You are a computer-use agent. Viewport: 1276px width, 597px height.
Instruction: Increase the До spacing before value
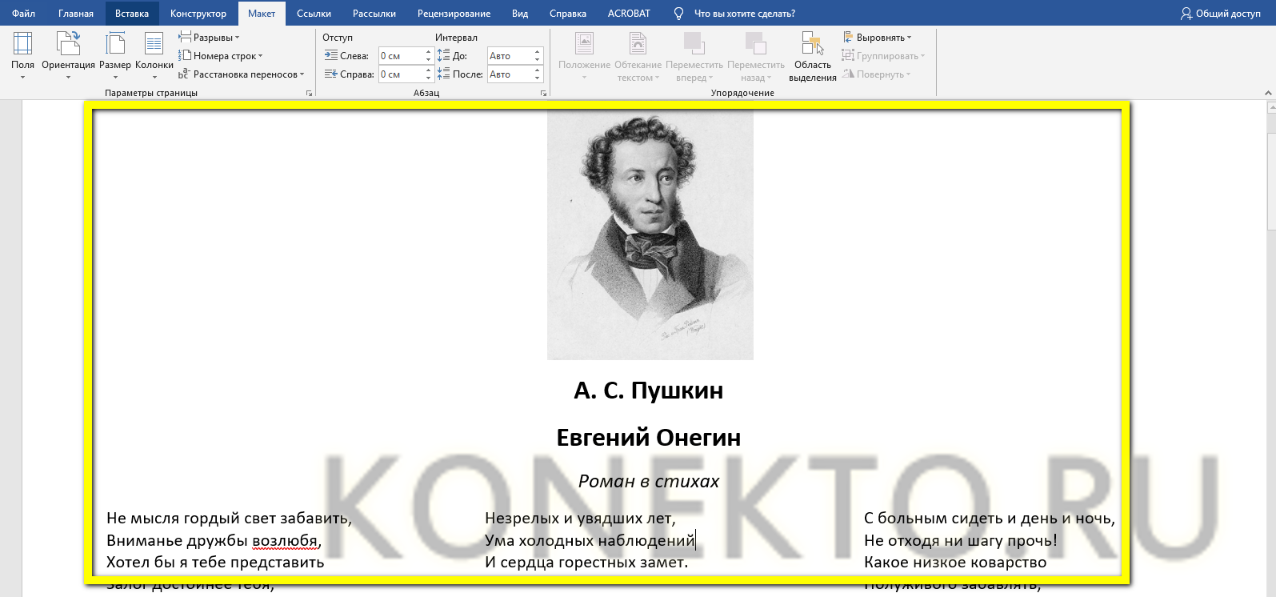tap(538, 52)
